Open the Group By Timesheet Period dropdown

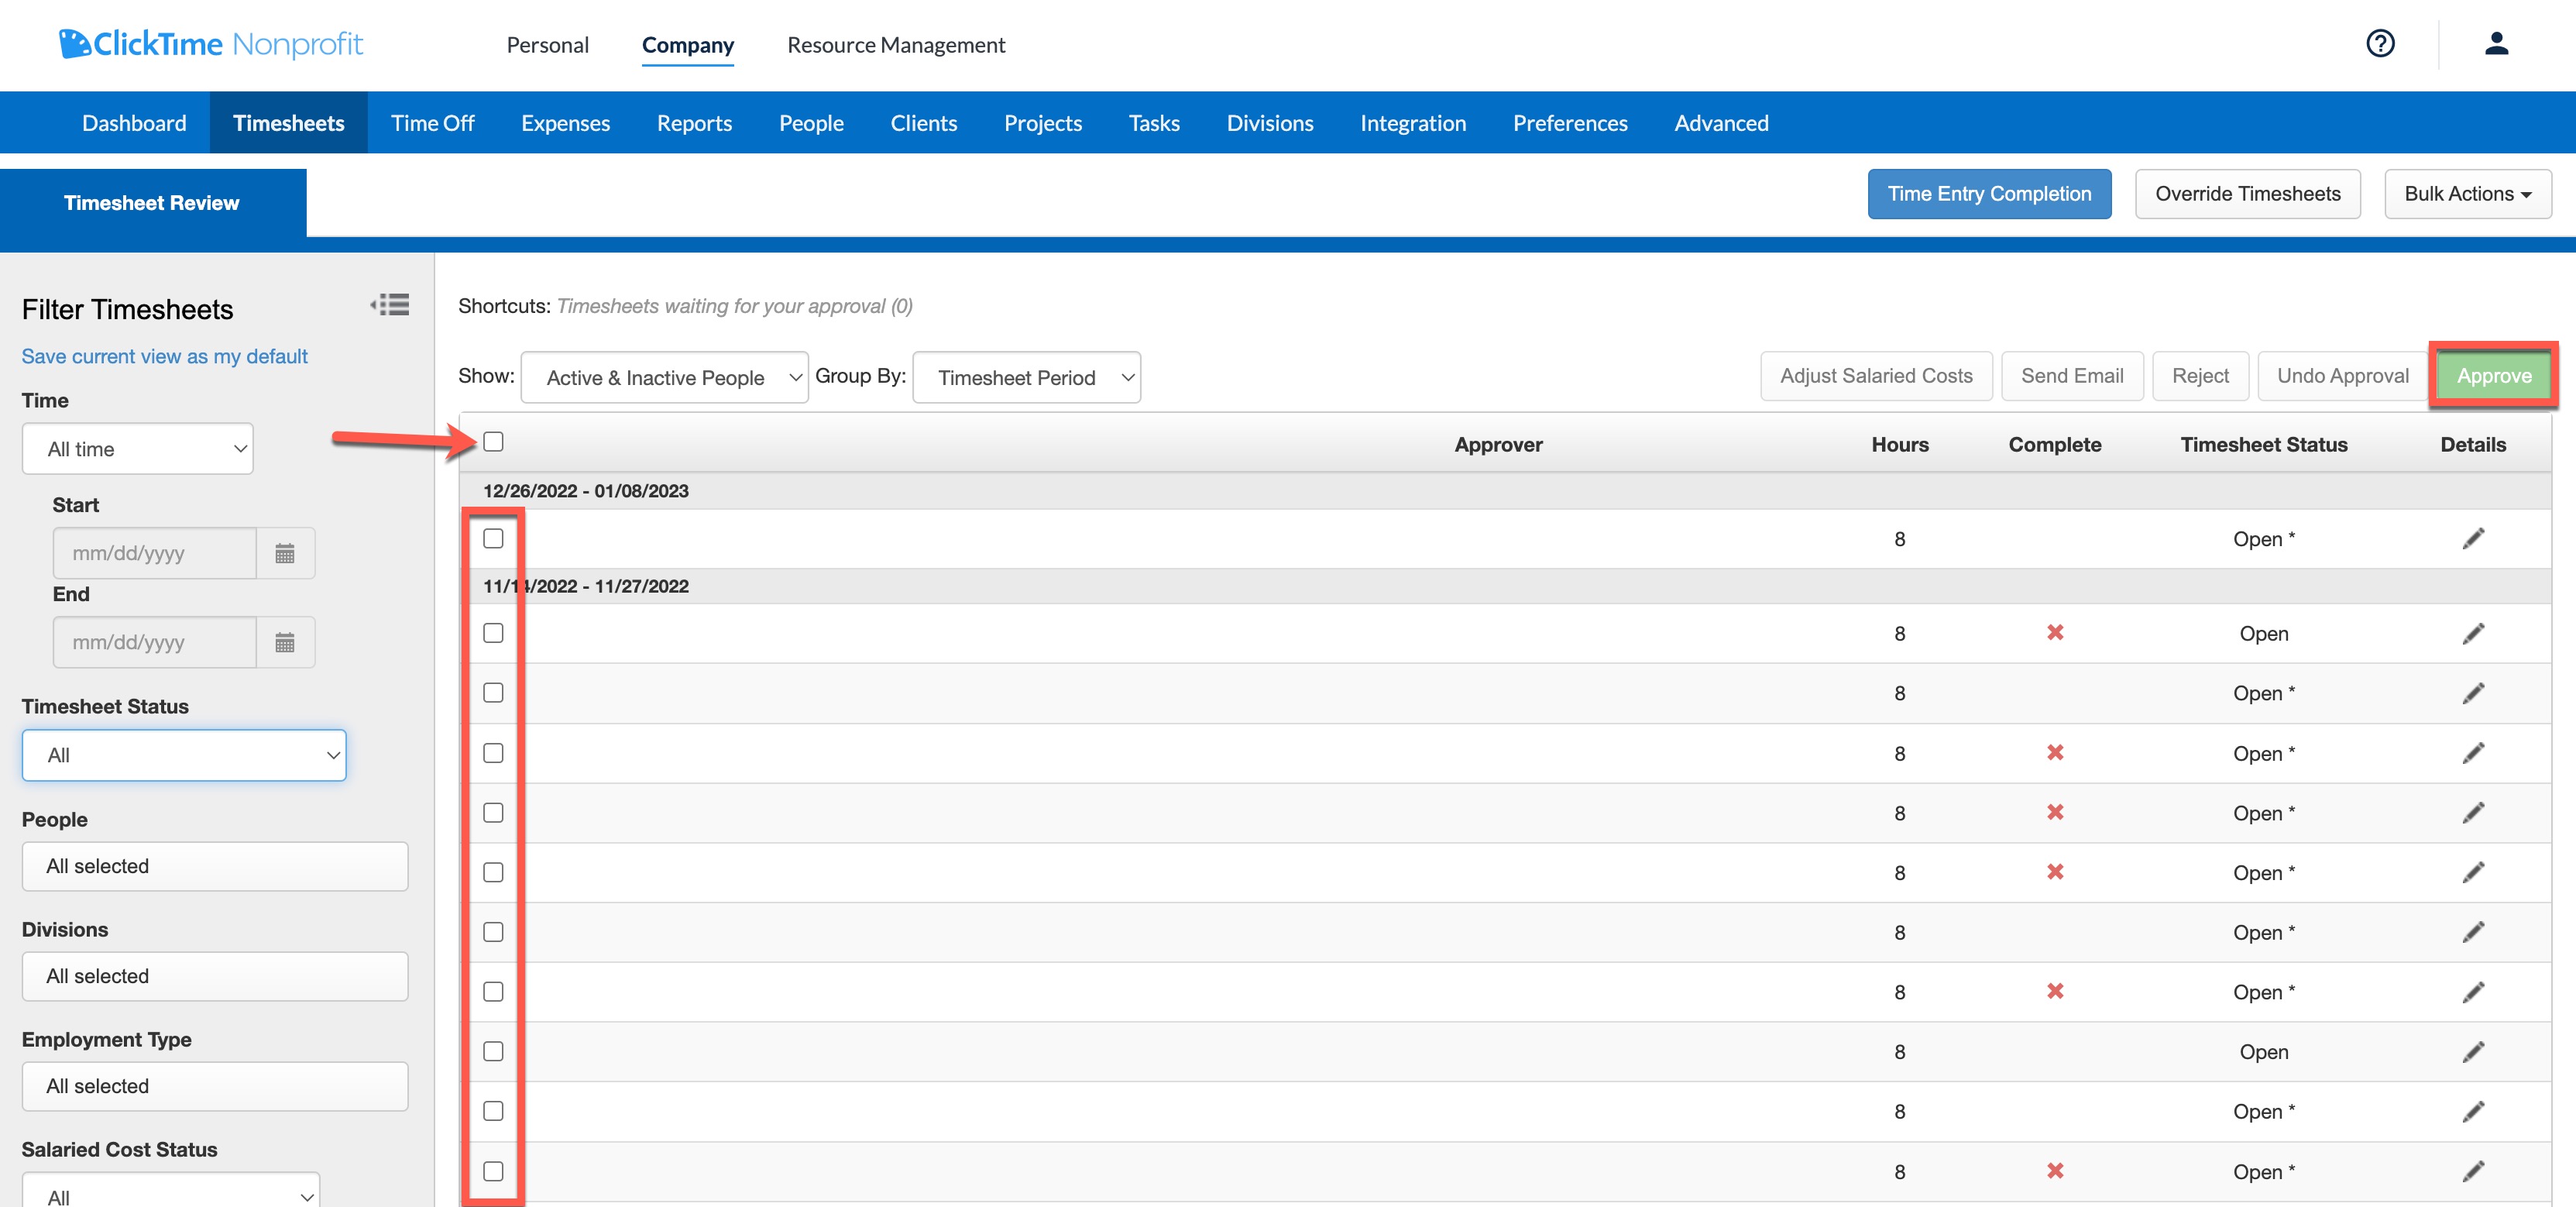tap(1027, 377)
